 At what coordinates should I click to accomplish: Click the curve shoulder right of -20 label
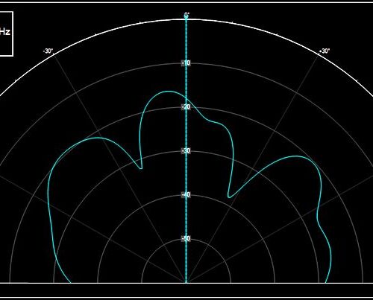216,122
